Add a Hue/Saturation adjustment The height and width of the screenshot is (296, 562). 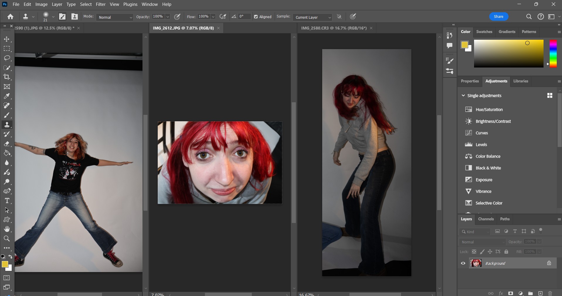click(x=489, y=110)
